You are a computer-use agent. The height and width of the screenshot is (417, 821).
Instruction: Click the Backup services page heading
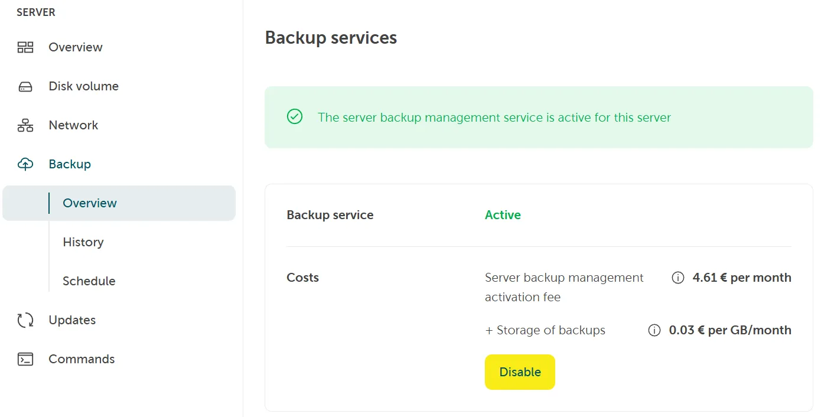[x=331, y=38]
